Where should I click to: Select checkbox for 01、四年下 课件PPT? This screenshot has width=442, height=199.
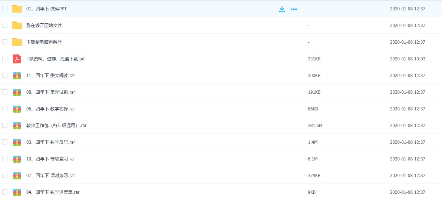pos(5,9)
